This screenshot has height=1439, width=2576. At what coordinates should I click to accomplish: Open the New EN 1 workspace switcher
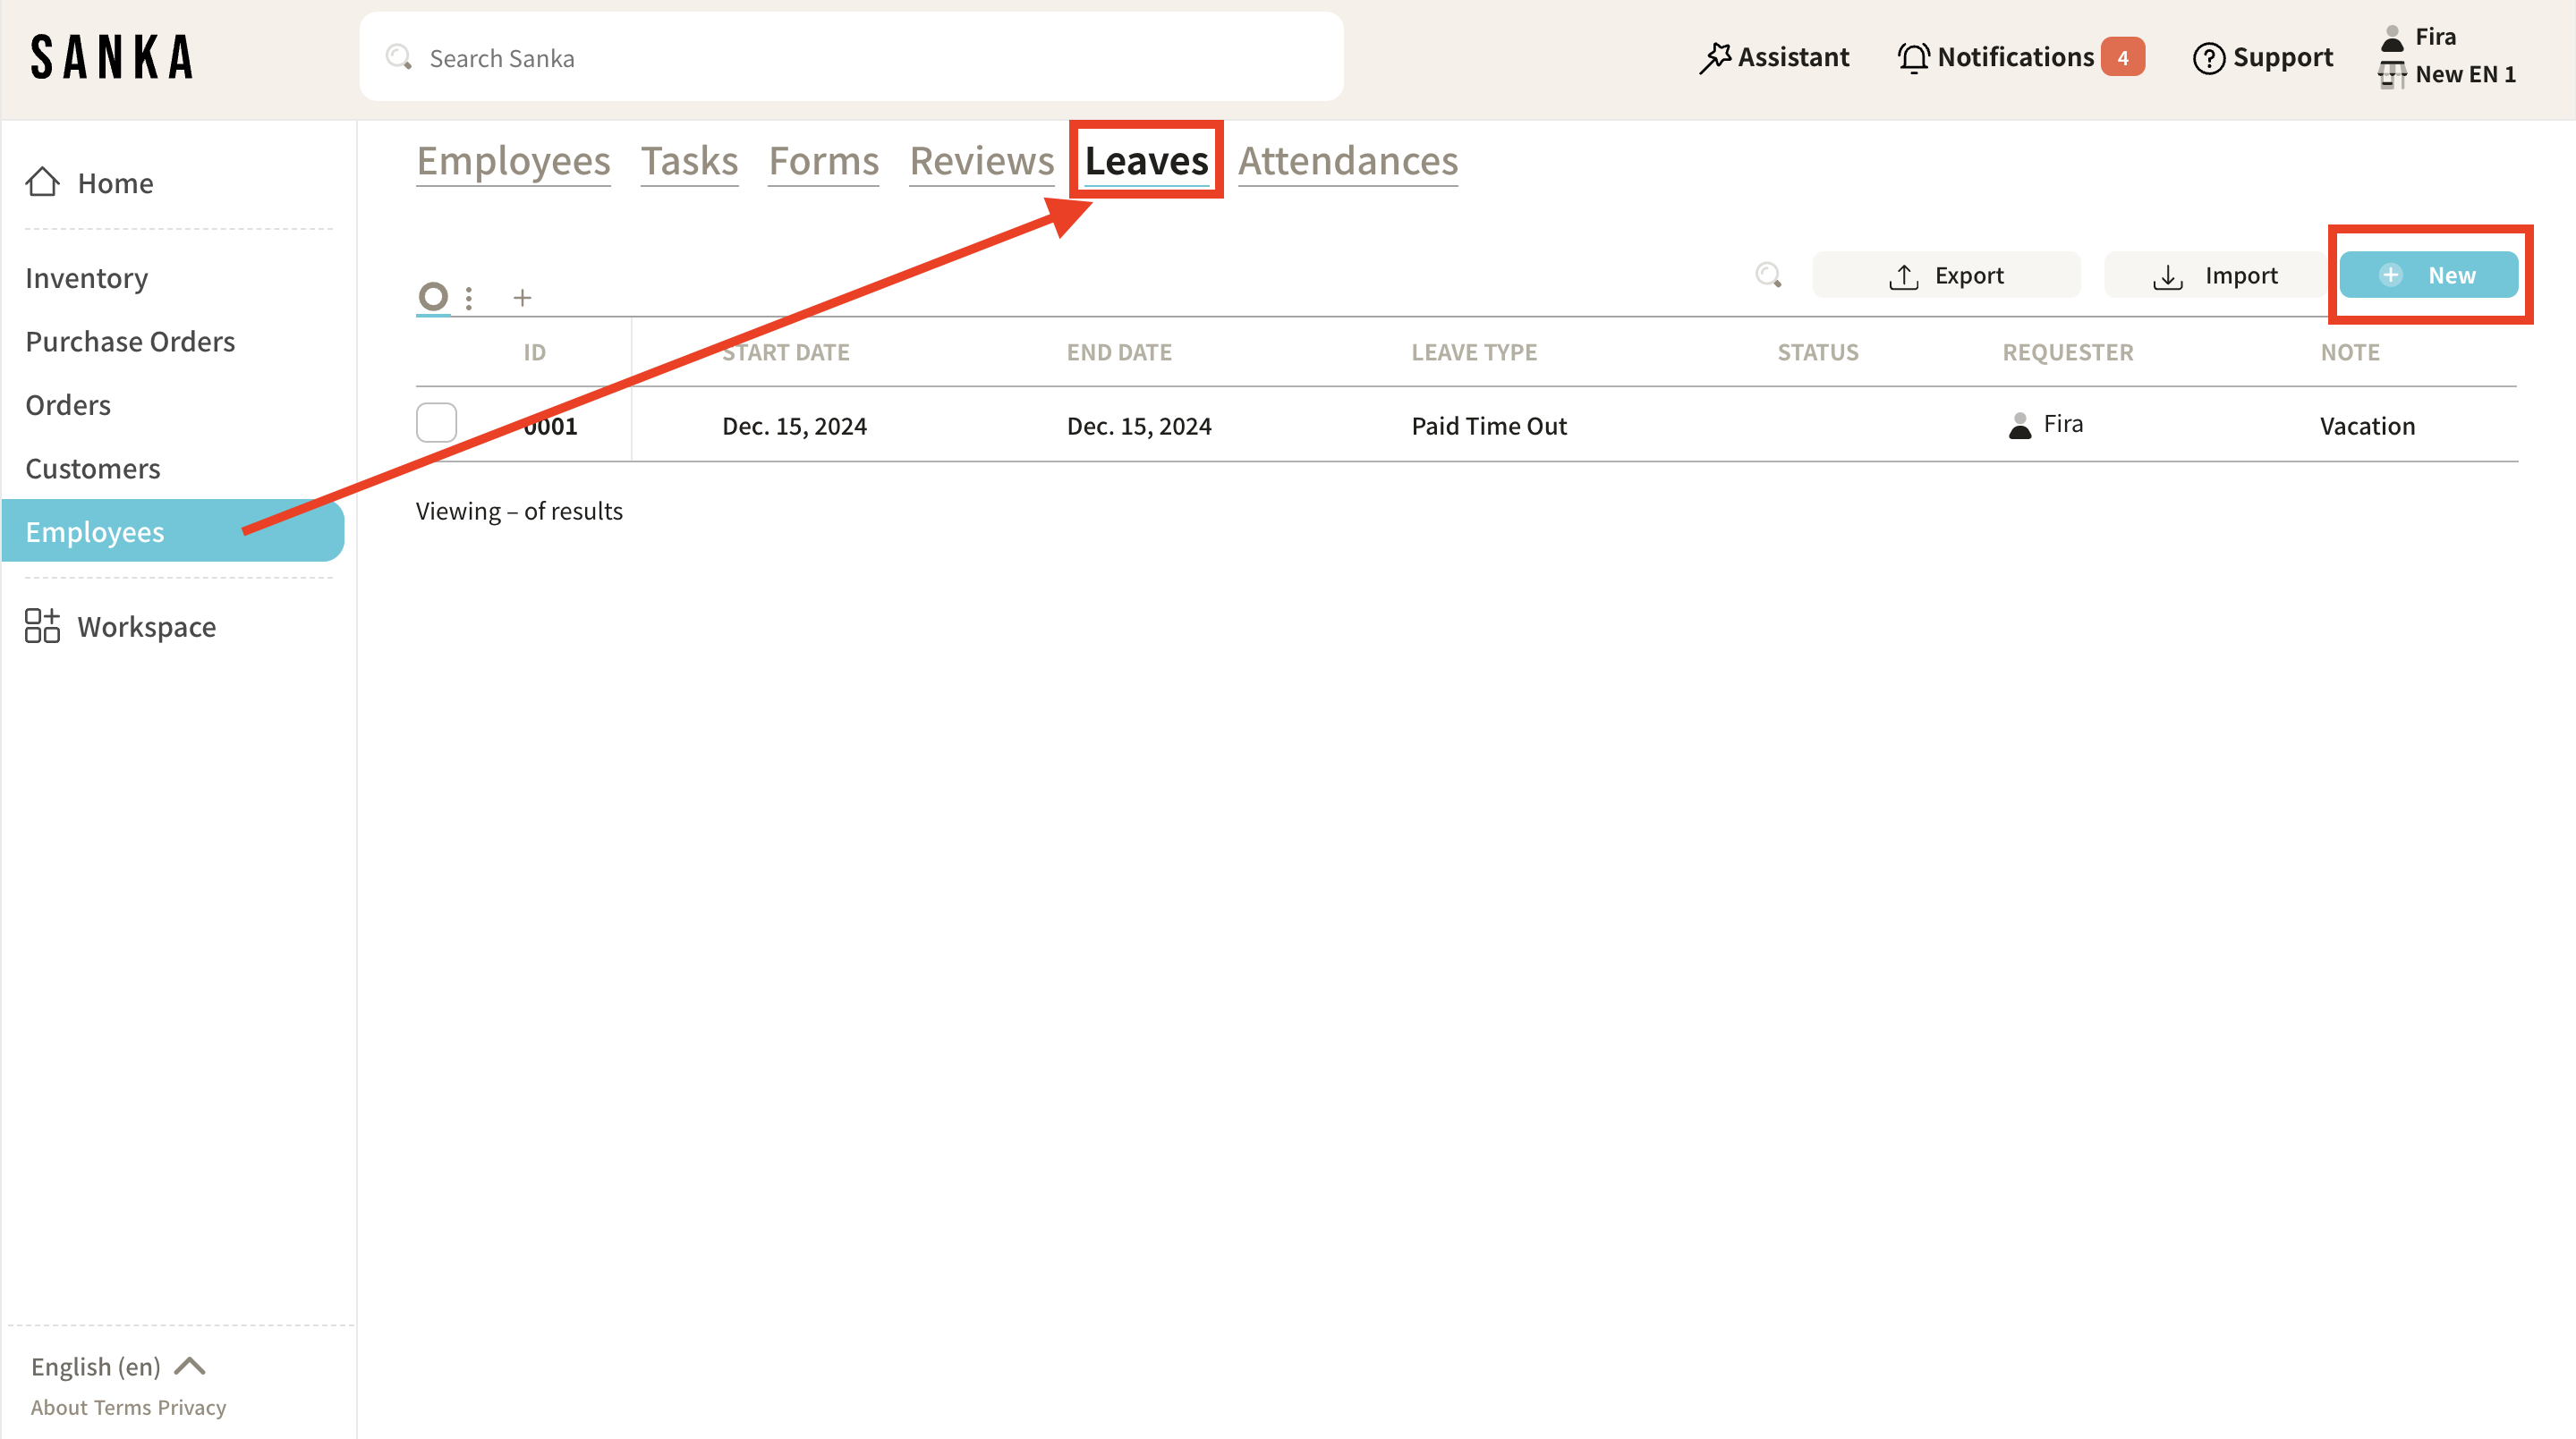coord(2448,75)
